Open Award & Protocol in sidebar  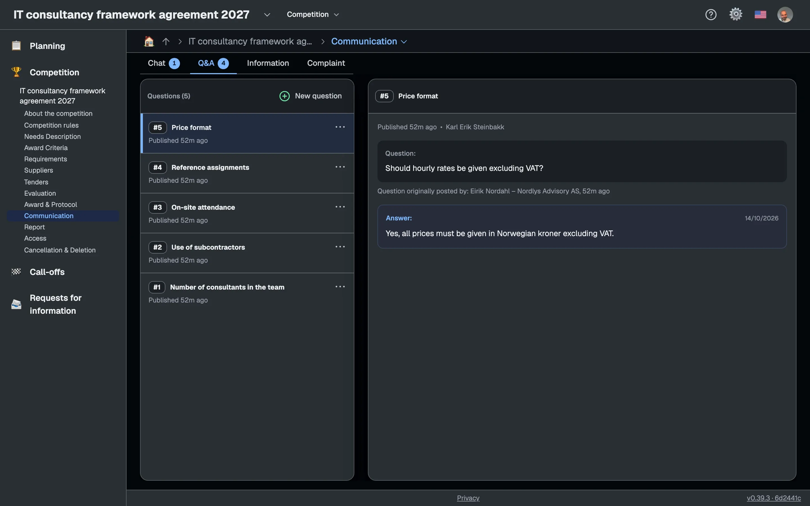pyautogui.click(x=51, y=204)
